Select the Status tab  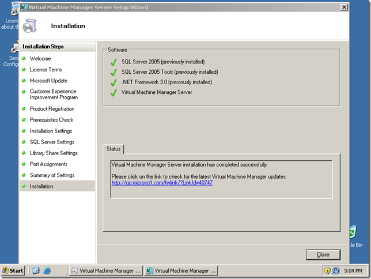[x=113, y=149]
